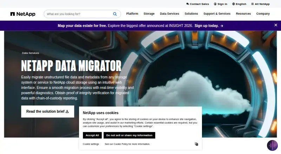
Task: Click the search magnifier icon
Action: [115, 14]
